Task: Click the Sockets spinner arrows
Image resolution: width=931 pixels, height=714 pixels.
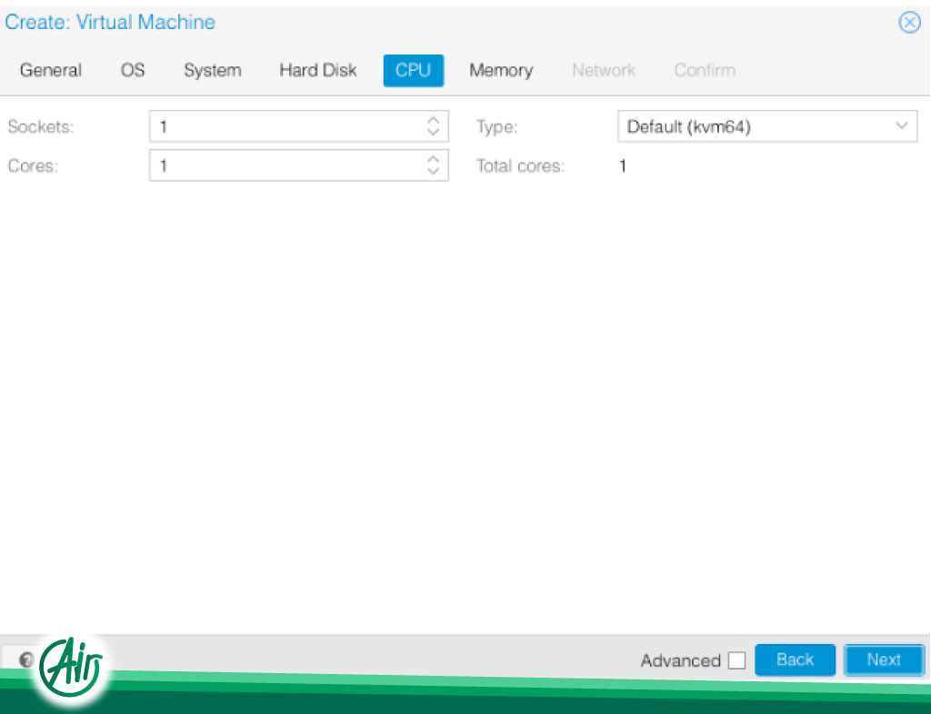Action: 434,125
